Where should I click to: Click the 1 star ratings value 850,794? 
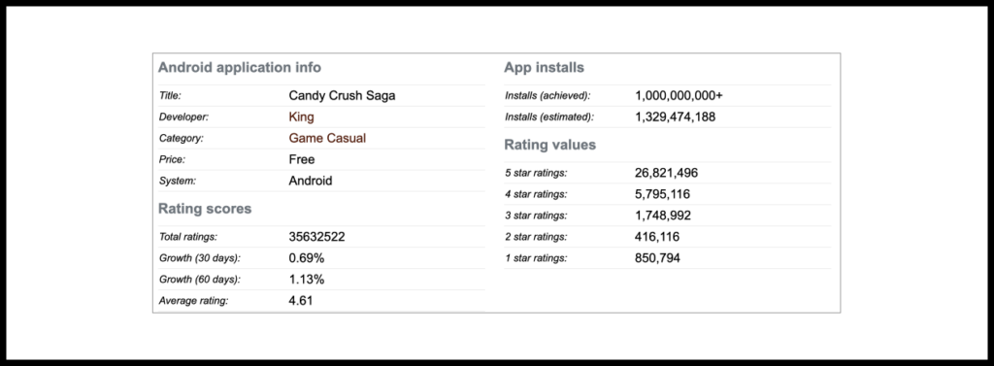tap(657, 258)
